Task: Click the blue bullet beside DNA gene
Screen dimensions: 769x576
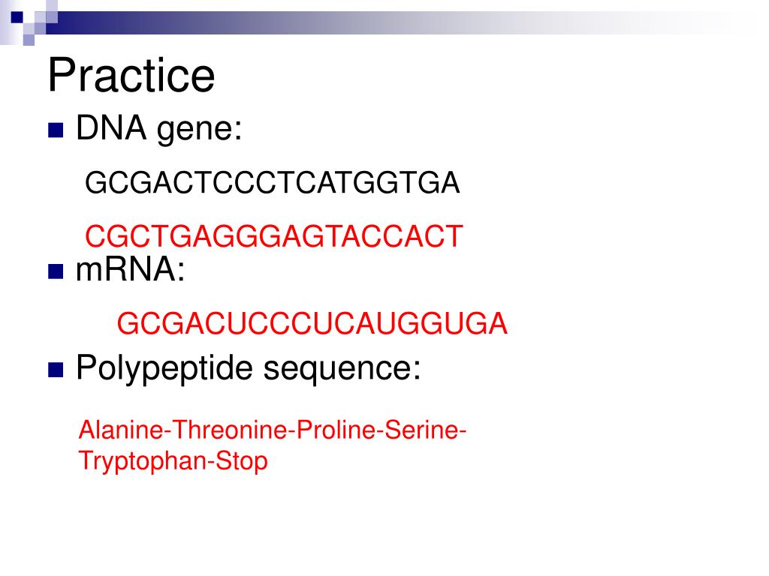Action: click(56, 130)
